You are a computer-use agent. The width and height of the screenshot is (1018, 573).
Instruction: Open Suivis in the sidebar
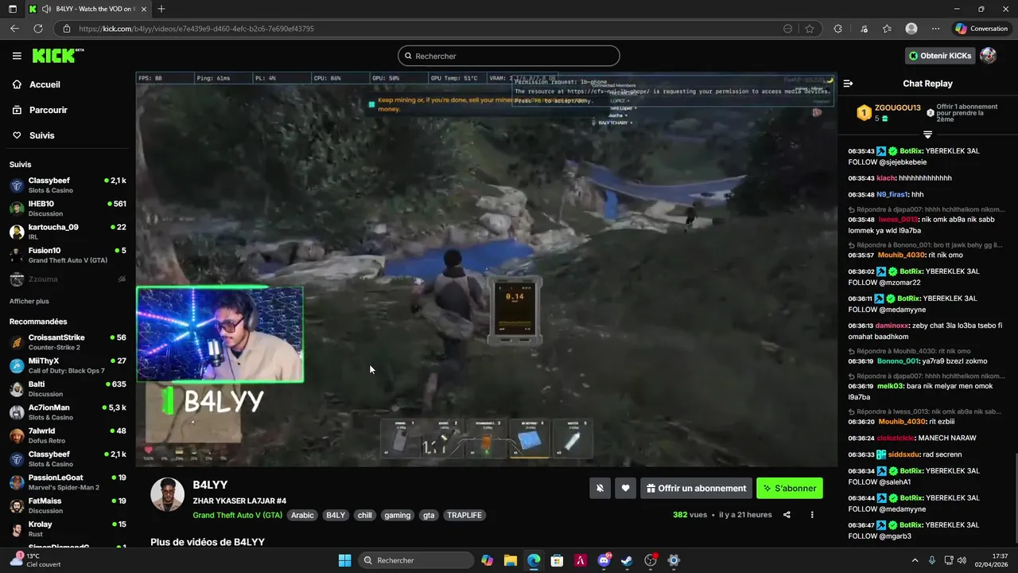pos(41,135)
